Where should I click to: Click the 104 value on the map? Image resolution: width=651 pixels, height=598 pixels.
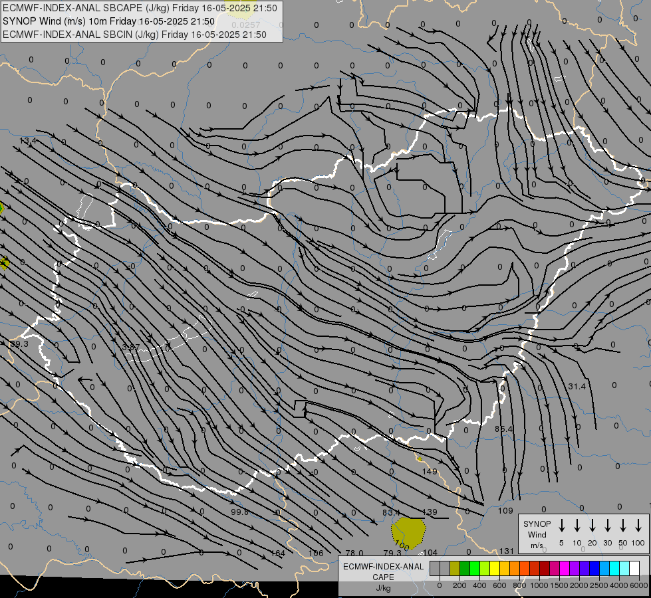tap(430, 552)
